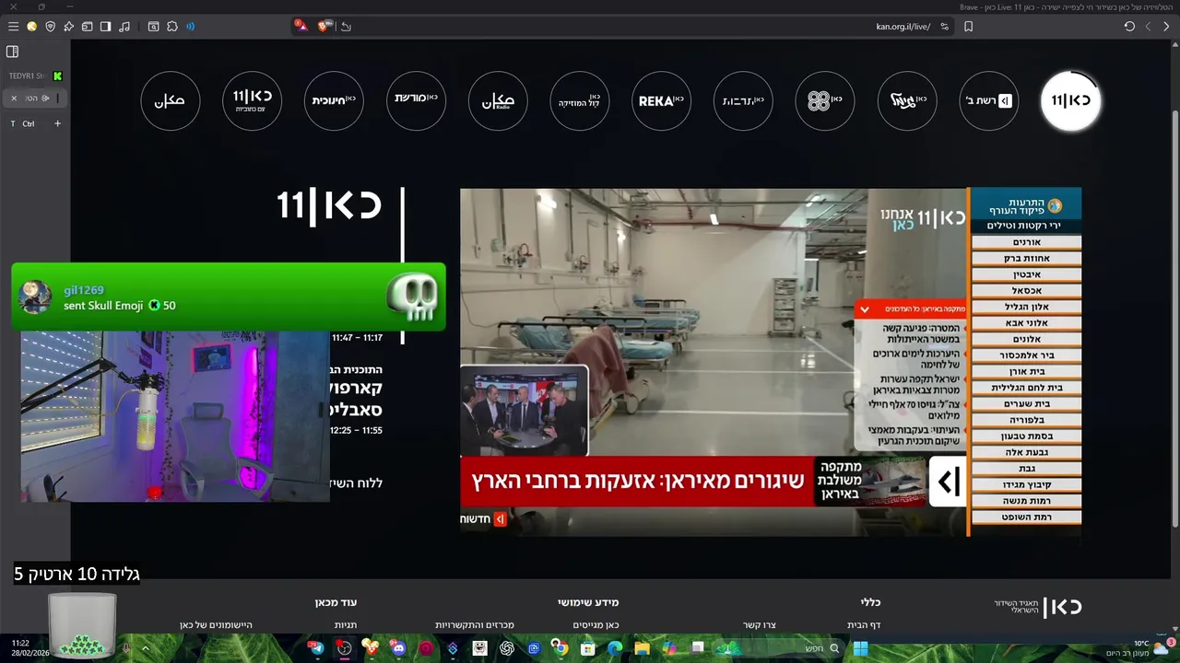This screenshot has width=1180, height=663.
Task: Click the live news video player
Action: coord(771,362)
